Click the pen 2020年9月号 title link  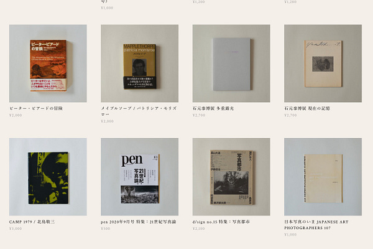tap(139, 222)
